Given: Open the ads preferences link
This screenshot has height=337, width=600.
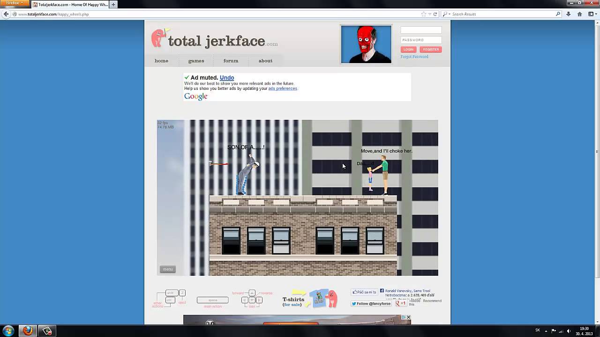Looking at the screenshot, I should coord(283,88).
